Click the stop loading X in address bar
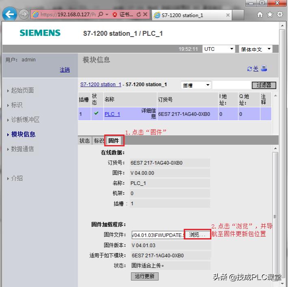The height and width of the screenshot is (287, 288). point(145,14)
